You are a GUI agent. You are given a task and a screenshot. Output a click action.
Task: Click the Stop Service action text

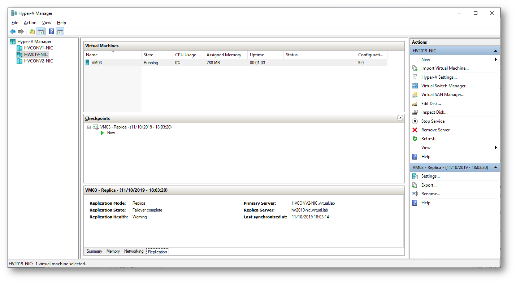point(433,121)
